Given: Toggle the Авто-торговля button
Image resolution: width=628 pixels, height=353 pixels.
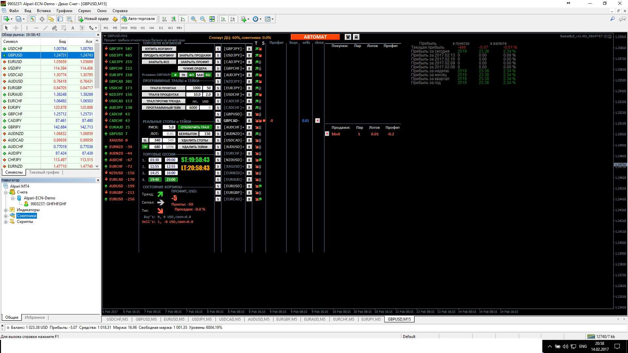Looking at the screenshot, I should click(138, 19).
